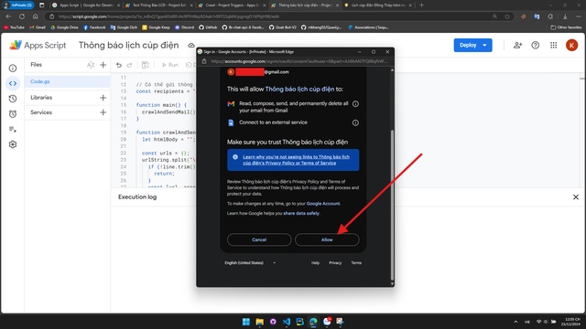Open the Overview icon in Apps Script sidebar

tap(13, 69)
